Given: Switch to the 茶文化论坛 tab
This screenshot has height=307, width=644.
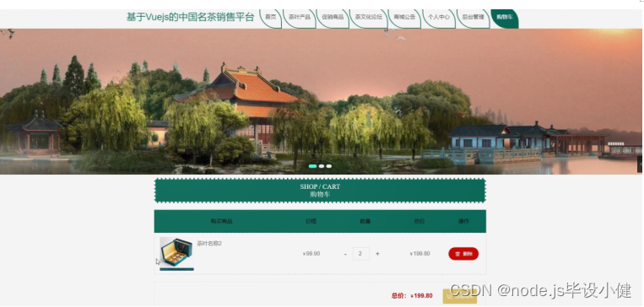Looking at the screenshot, I should click(368, 17).
